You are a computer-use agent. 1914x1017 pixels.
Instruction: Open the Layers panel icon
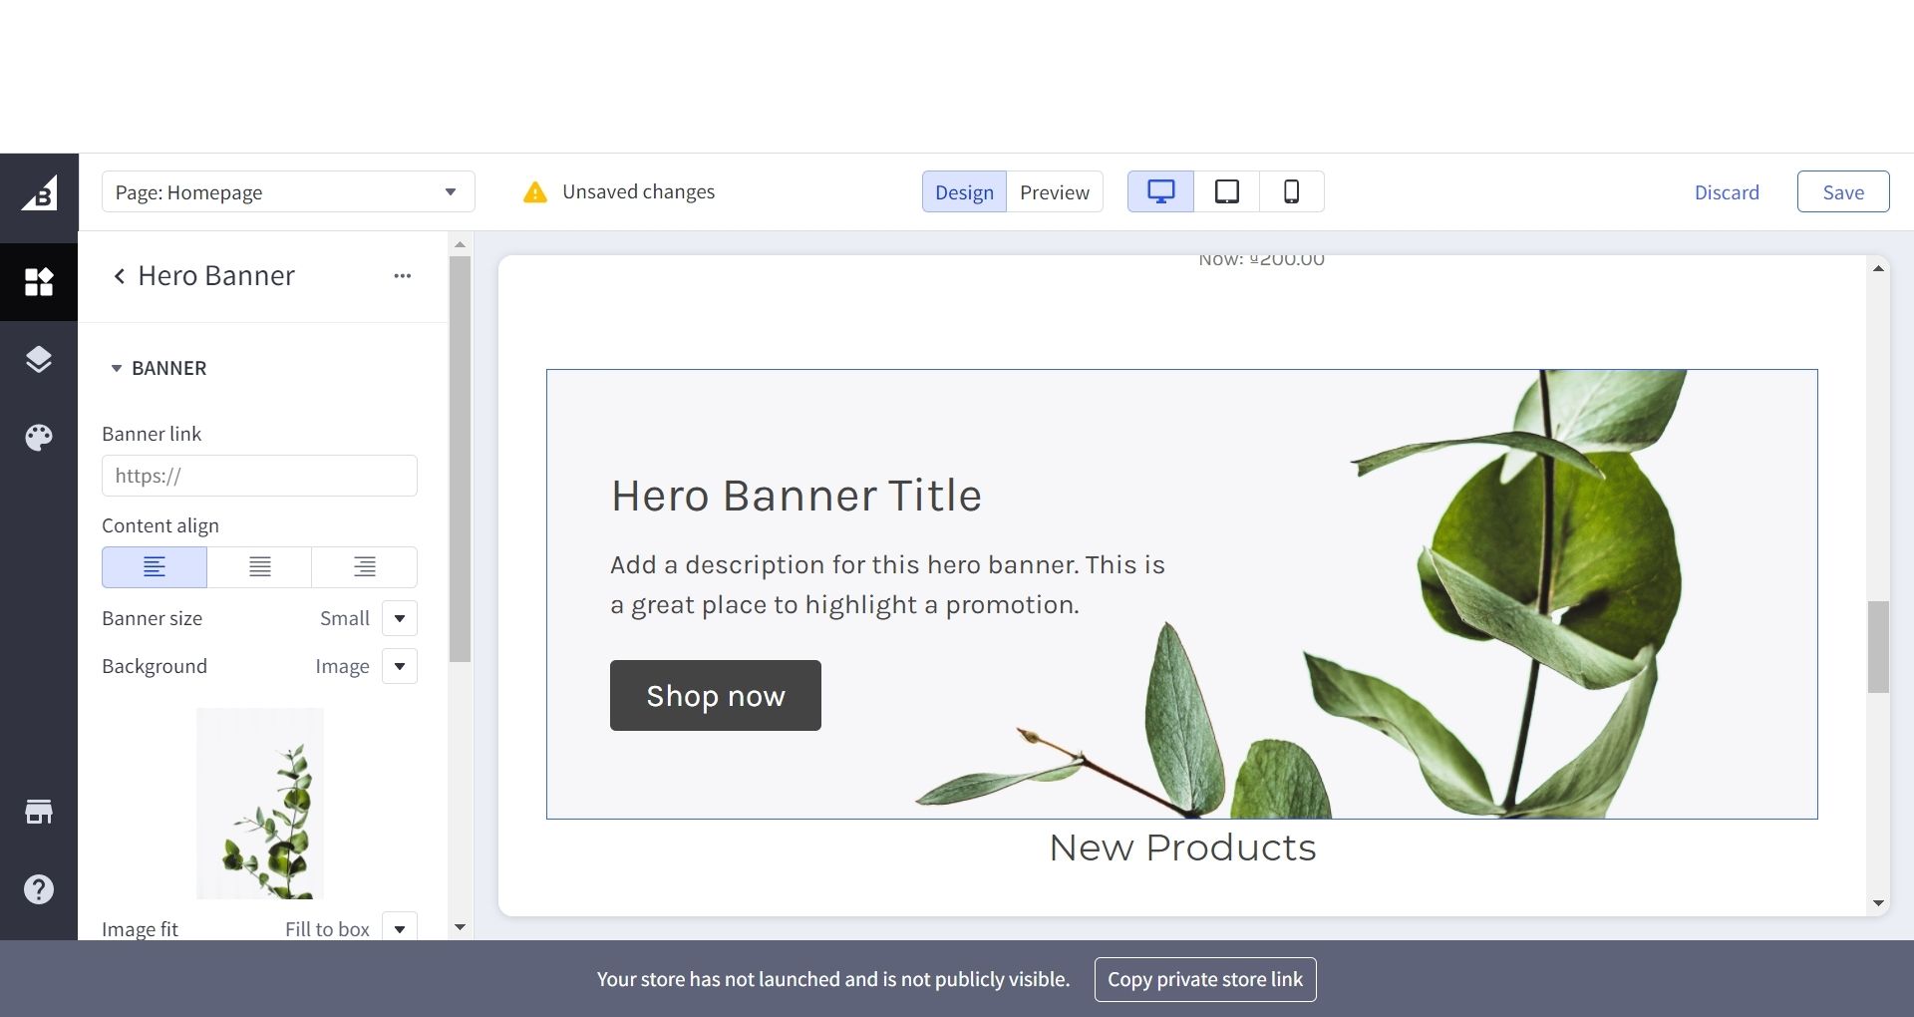point(39,359)
